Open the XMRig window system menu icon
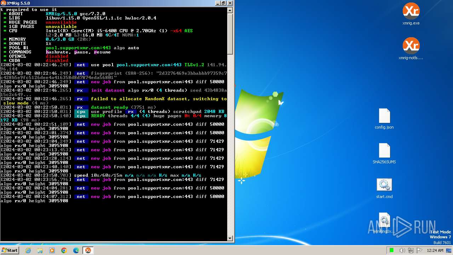453x255 pixels. click(x=4, y=3)
